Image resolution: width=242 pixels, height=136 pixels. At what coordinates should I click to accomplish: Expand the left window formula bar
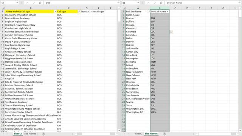pyautogui.click(x=118, y=3)
